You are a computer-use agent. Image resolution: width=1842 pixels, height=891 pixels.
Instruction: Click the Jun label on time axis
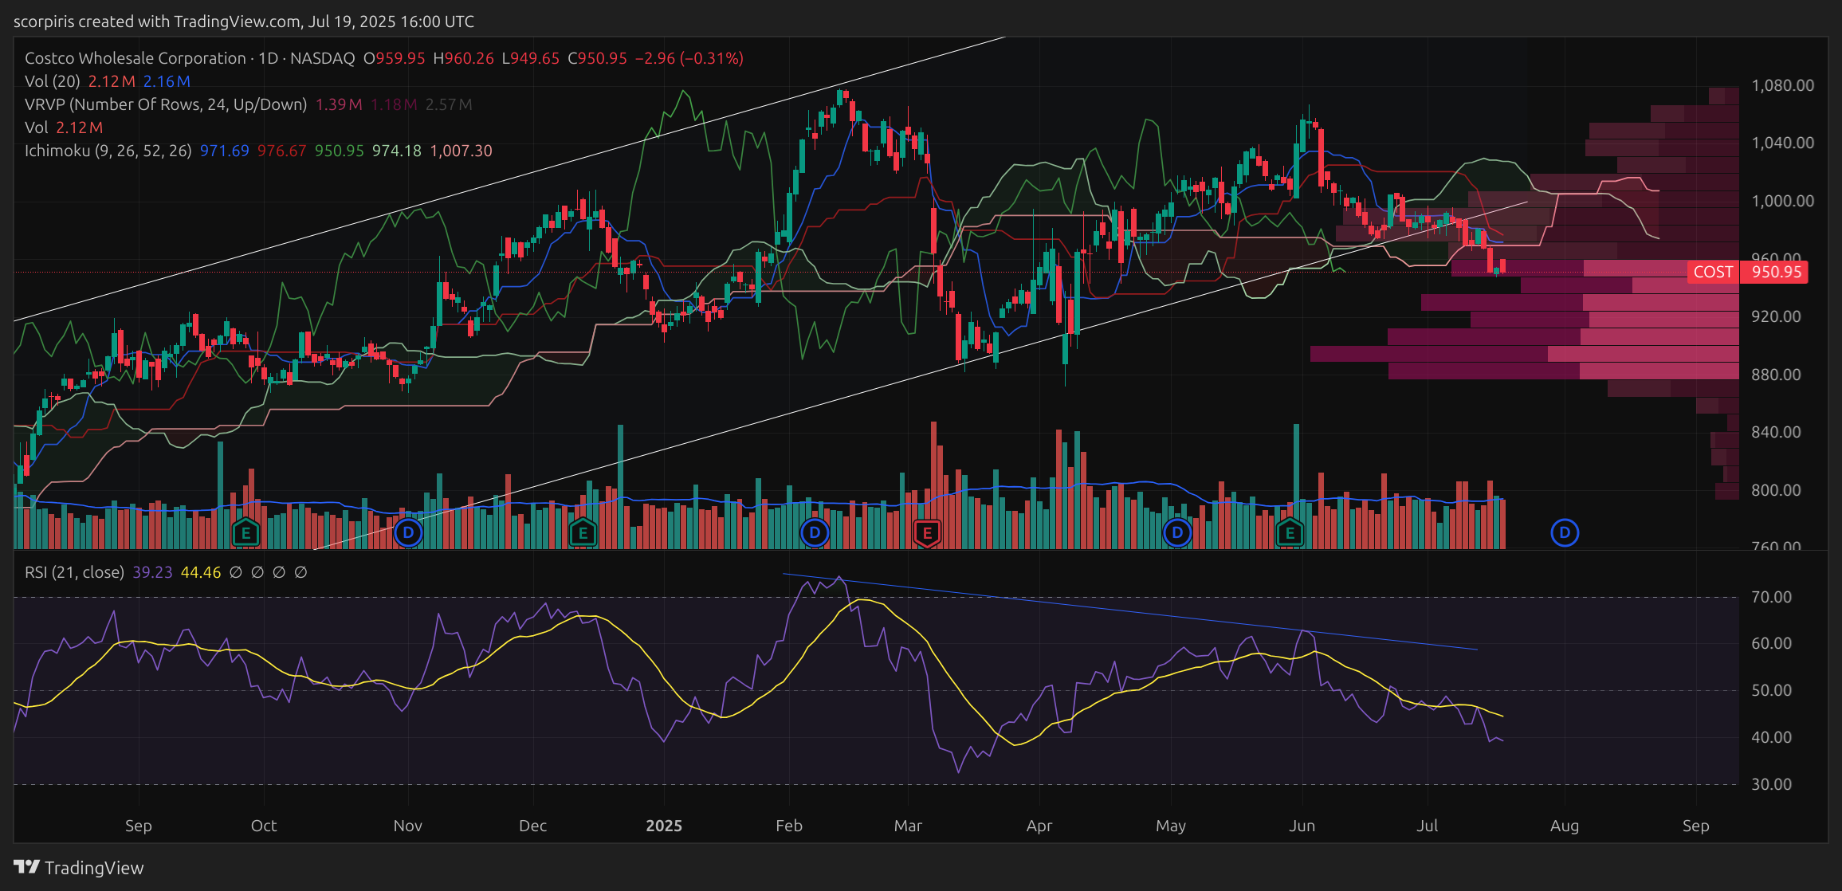(x=1302, y=826)
